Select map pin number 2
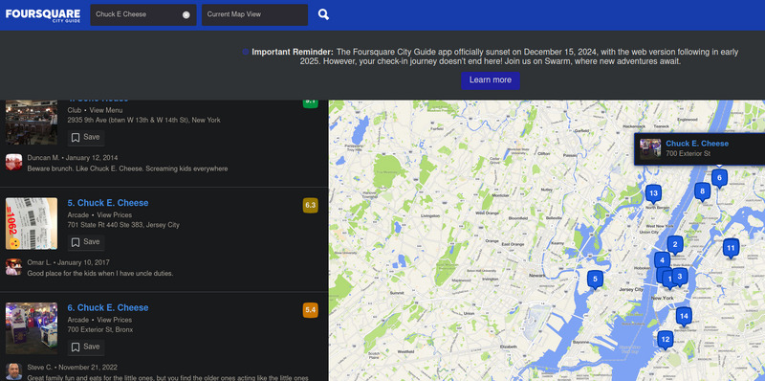The height and width of the screenshot is (381, 765). pos(675,245)
